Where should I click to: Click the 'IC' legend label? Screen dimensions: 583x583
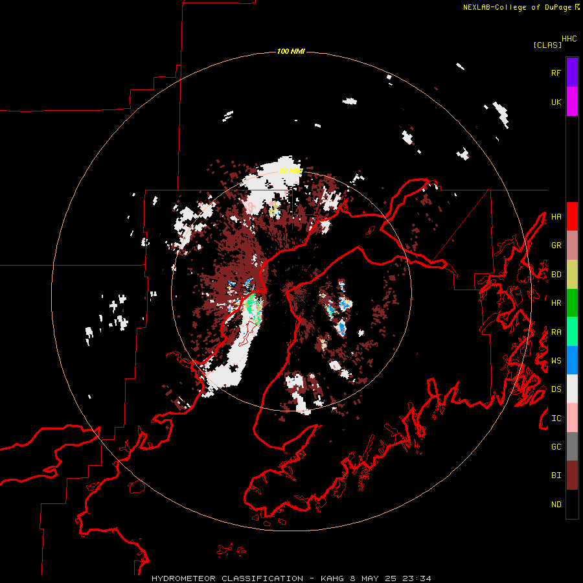pos(556,418)
